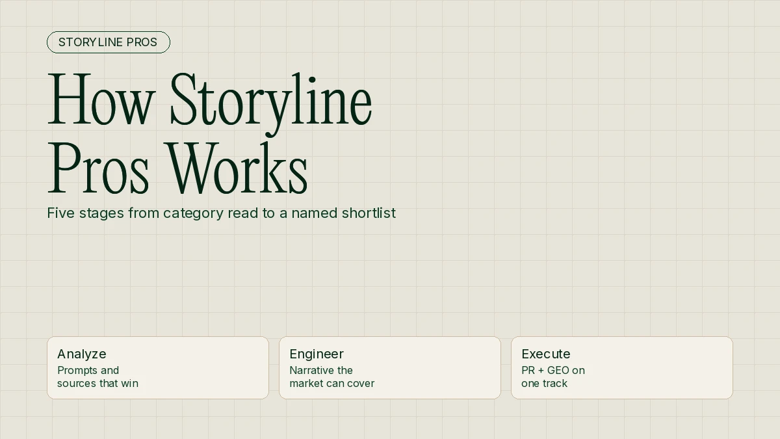Select the Engineer stage card
The image size is (780, 439).
point(390,367)
